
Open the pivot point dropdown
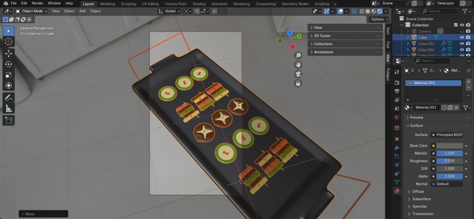(x=188, y=11)
